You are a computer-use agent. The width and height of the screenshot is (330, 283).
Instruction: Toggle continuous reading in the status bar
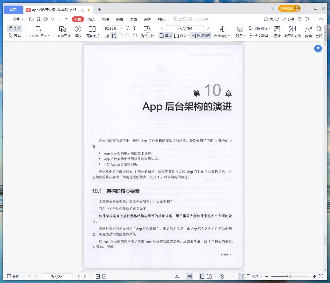[189, 276]
